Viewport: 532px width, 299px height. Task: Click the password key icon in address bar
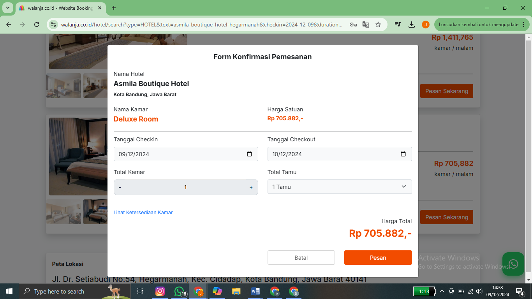(353, 25)
